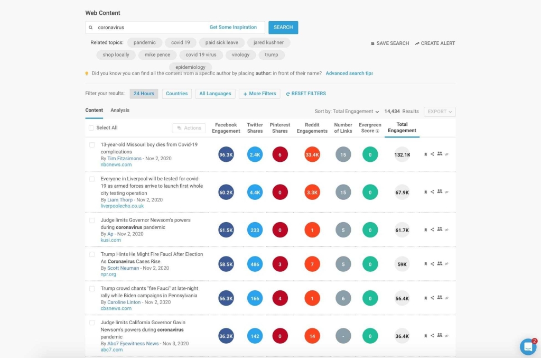Expand the Export dropdown
541x358 pixels.
[x=439, y=112]
